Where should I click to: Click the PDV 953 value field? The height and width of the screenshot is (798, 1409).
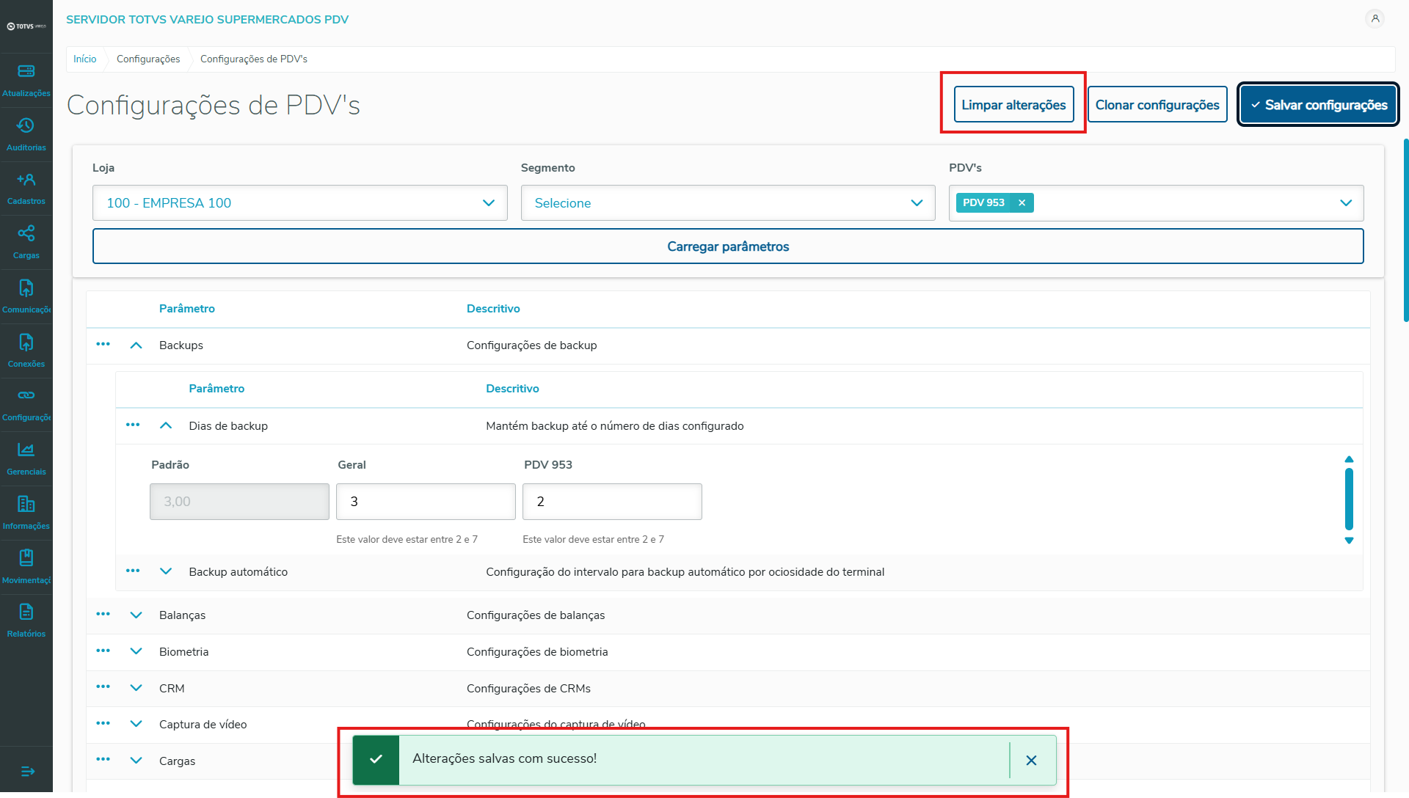pyautogui.click(x=611, y=502)
